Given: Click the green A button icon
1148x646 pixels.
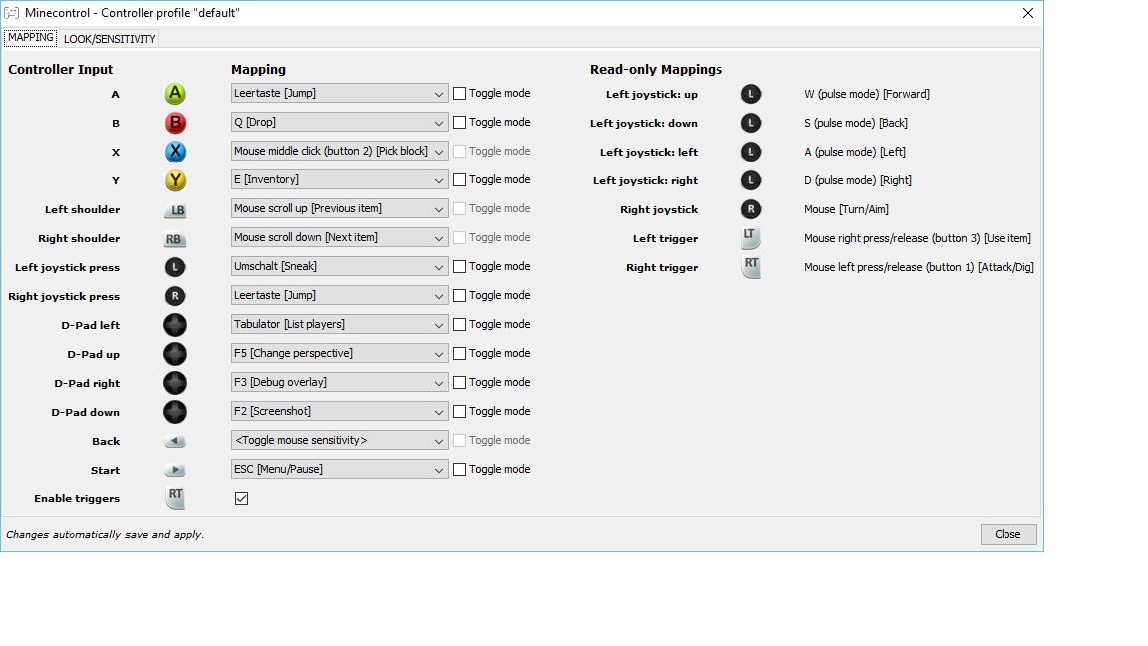Looking at the screenshot, I should [175, 94].
